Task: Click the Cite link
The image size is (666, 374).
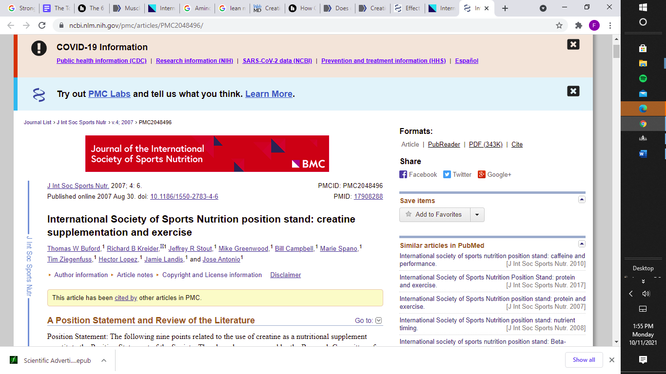Action: 517,144
